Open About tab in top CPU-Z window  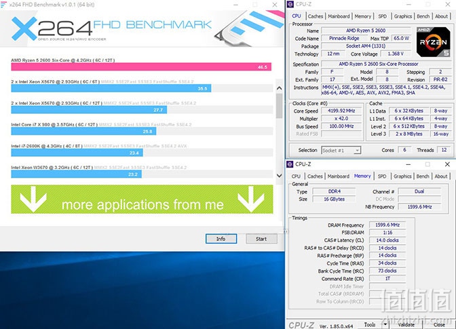click(441, 16)
